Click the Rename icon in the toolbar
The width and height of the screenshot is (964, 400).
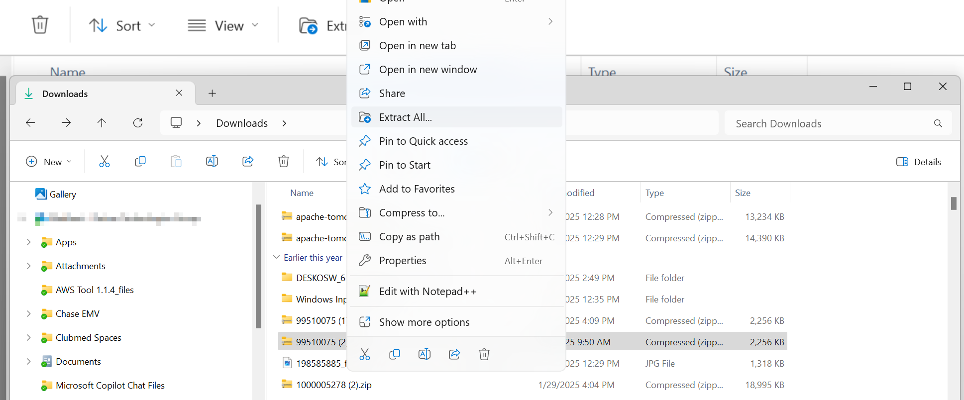click(212, 161)
